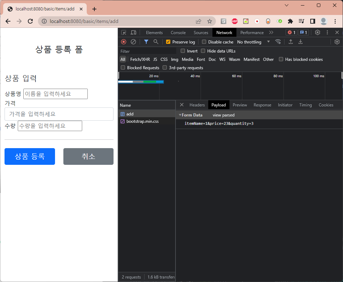The width and height of the screenshot is (343, 282).
Task: Enable Disable cache checkbox
Action: coord(204,42)
